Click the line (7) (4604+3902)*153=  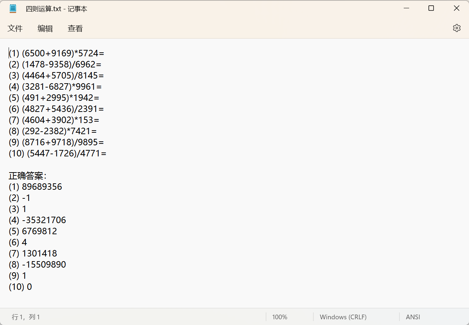[x=54, y=120]
